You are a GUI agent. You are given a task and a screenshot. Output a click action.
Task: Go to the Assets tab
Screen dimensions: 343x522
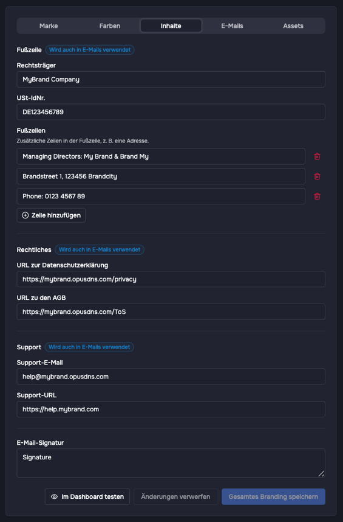tap(293, 26)
